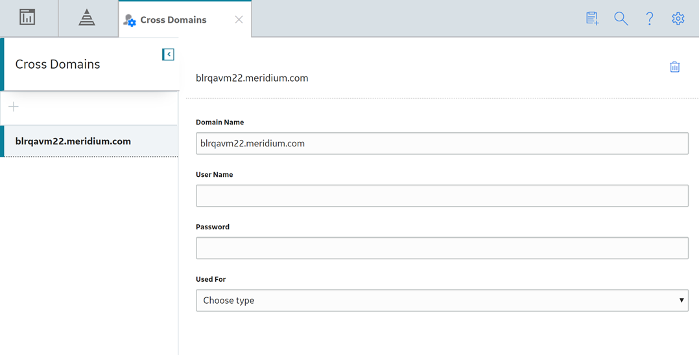Click the Used For dropdown arrow
Viewport: 699px width, 355px height.
click(x=681, y=300)
